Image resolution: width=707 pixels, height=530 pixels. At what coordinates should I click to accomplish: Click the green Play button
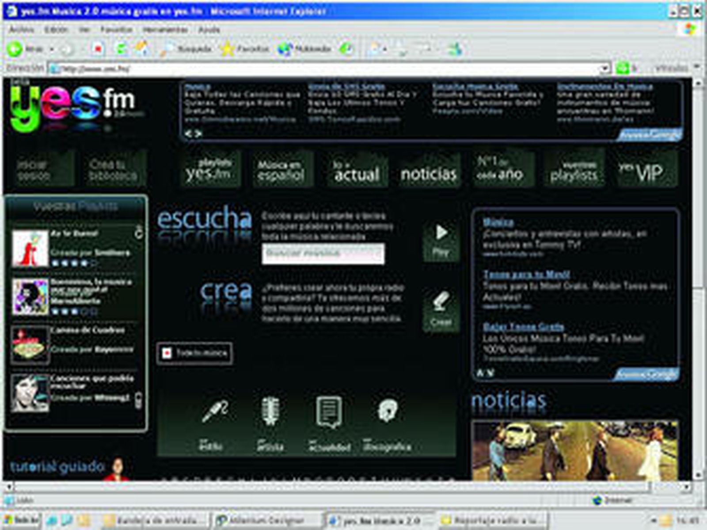coord(441,241)
